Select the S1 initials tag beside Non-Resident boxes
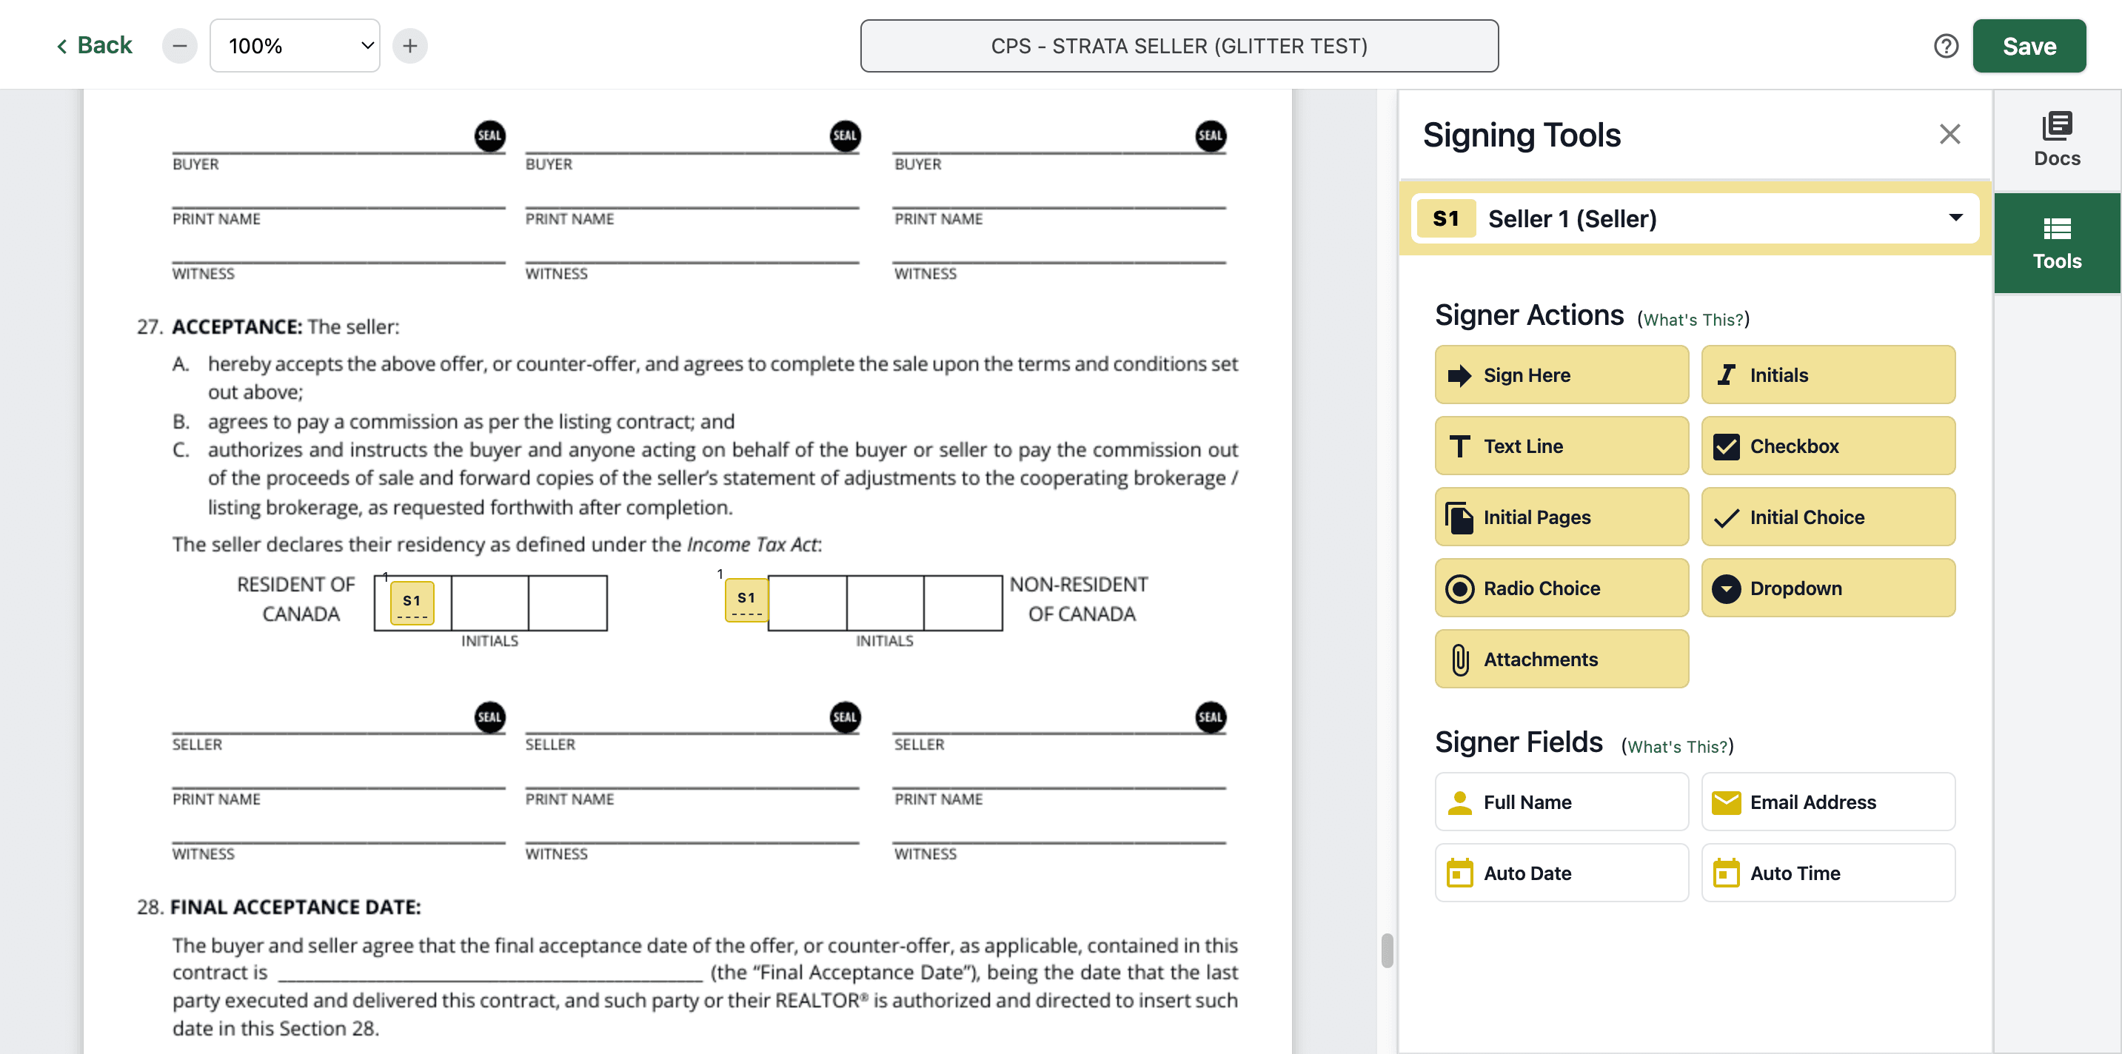Screen dimensions: 2122x1054 pos(746,600)
